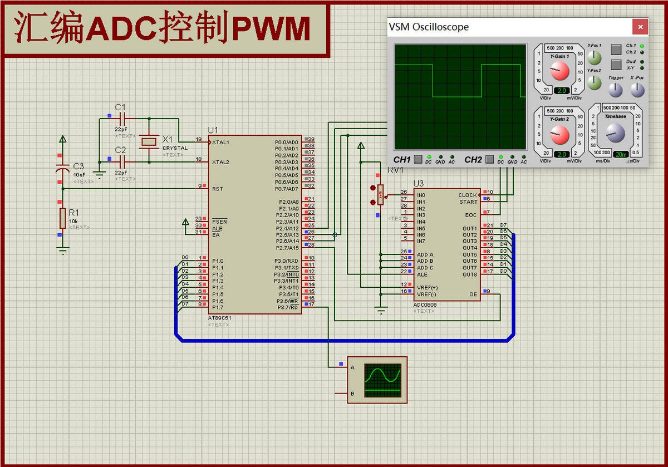Click the Y-Pos 2 green knob
668x467 pixels.
point(595,83)
